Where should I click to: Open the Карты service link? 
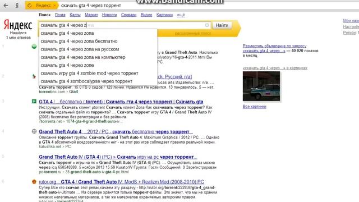click(75, 15)
